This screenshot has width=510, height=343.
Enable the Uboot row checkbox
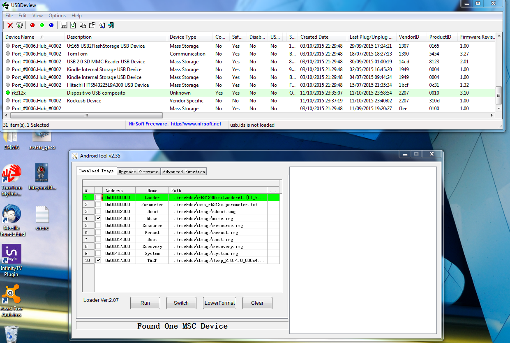click(x=98, y=211)
